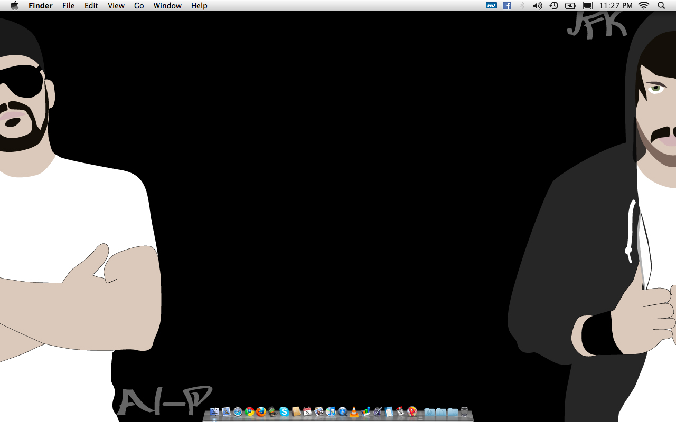Image resolution: width=676 pixels, height=422 pixels.
Task: Open the Wi-Fi status menu
Action: pyautogui.click(x=644, y=5)
